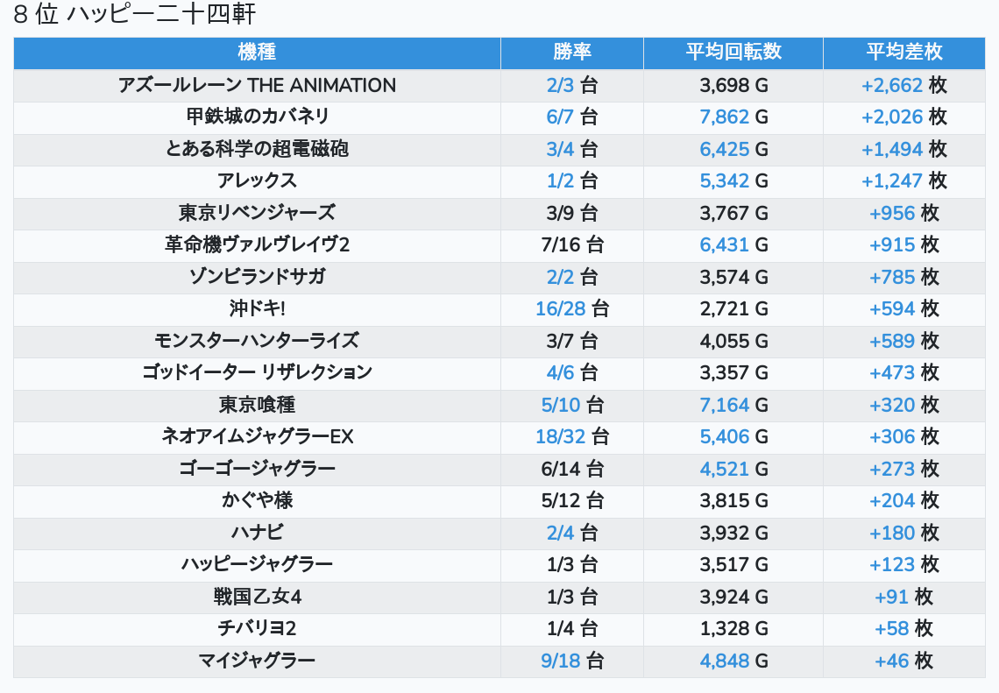Open the 沖ドキ! machine entry
The width and height of the screenshot is (999, 693).
click(x=257, y=308)
